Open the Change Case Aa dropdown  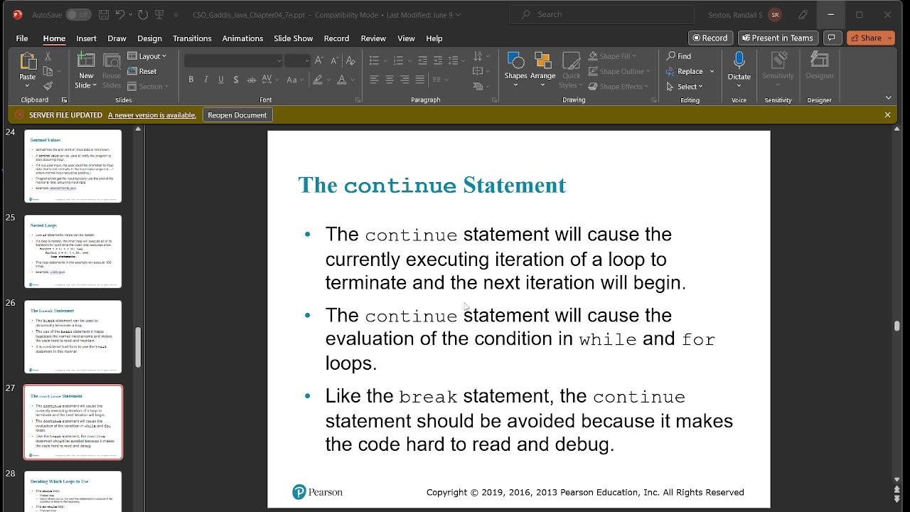pos(296,80)
